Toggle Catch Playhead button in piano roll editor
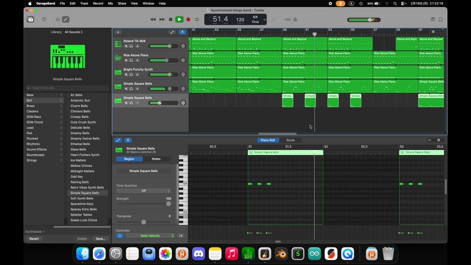471x265 pixels. point(128,140)
